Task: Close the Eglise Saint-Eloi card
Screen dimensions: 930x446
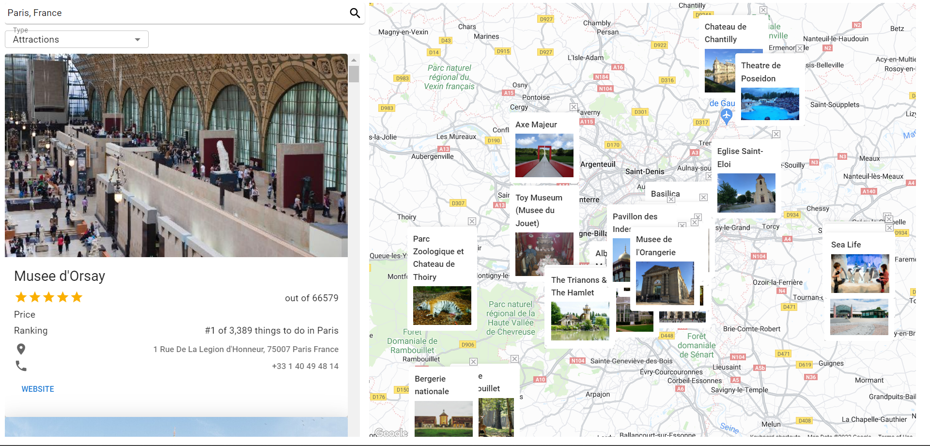Action: coord(776,134)
